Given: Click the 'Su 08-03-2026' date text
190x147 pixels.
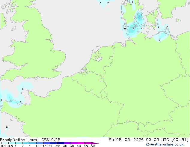Looking at the screenshot, I should click(126, 140).
